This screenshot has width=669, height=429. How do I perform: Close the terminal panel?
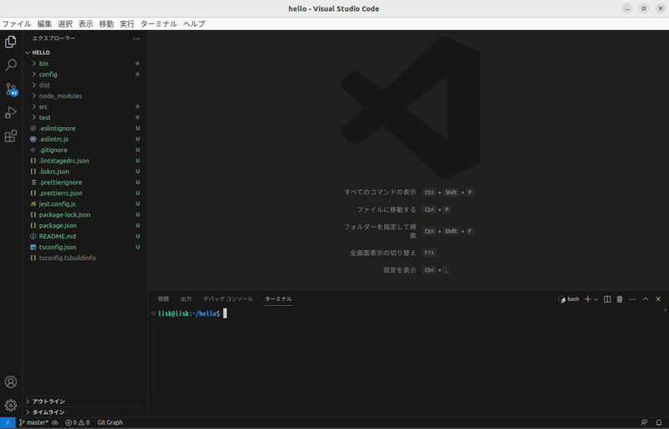(x=658, y=299)
